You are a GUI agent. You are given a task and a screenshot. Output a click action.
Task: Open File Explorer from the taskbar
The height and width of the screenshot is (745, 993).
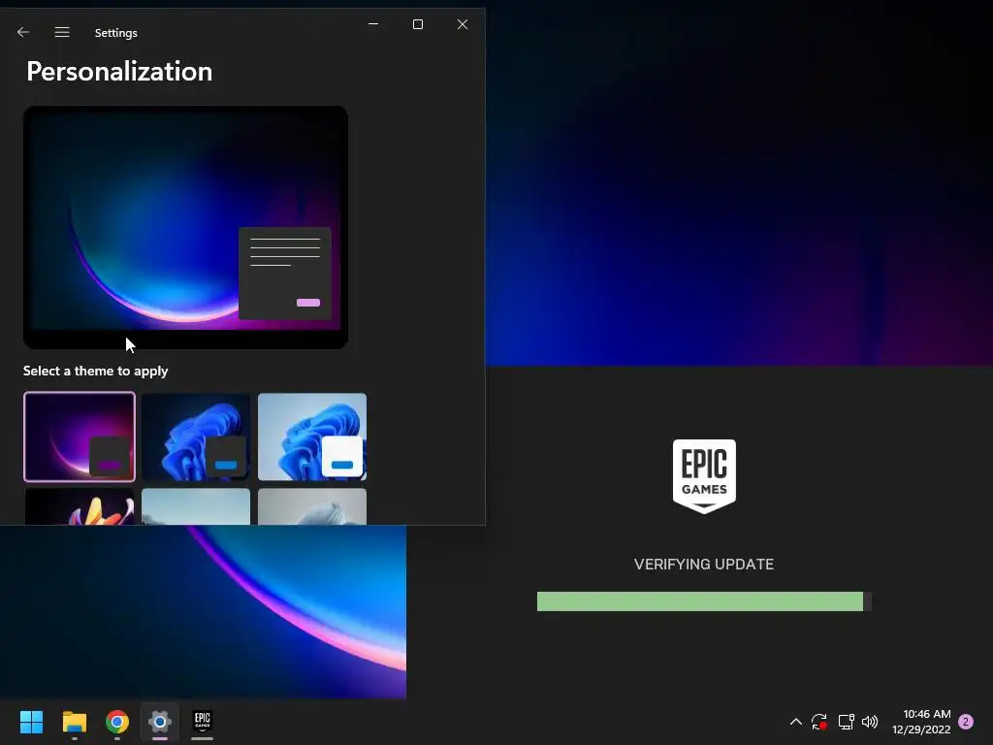tap(74, 722)
